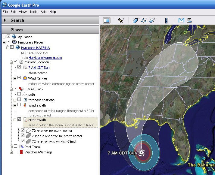Open the Edit menu
The image size is (215, 175).
click(x=13, y=12)
